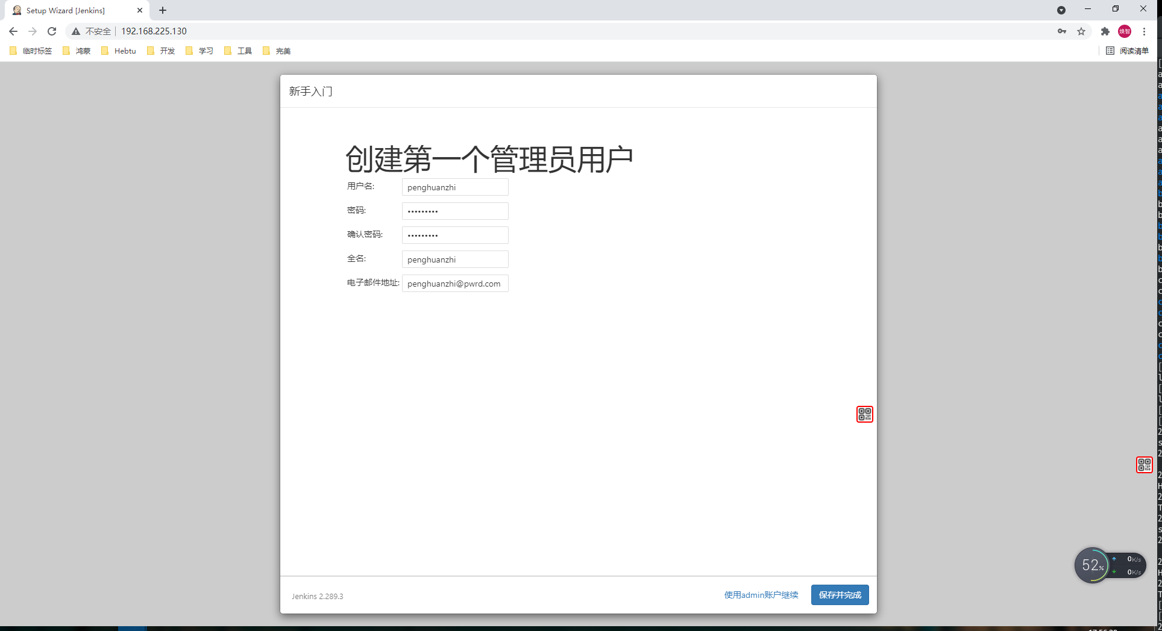Click the not-secure warning icon

point(76,31)
